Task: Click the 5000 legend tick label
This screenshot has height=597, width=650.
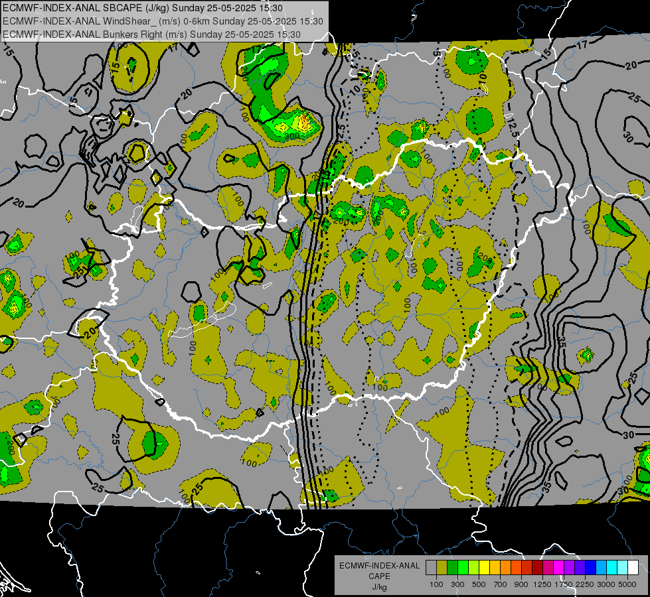Action: tap(627, 584)
